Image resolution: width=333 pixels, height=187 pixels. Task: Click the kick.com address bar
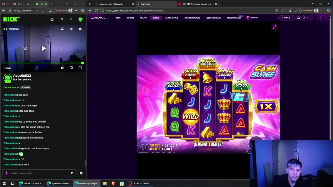(x=23, y=11)
